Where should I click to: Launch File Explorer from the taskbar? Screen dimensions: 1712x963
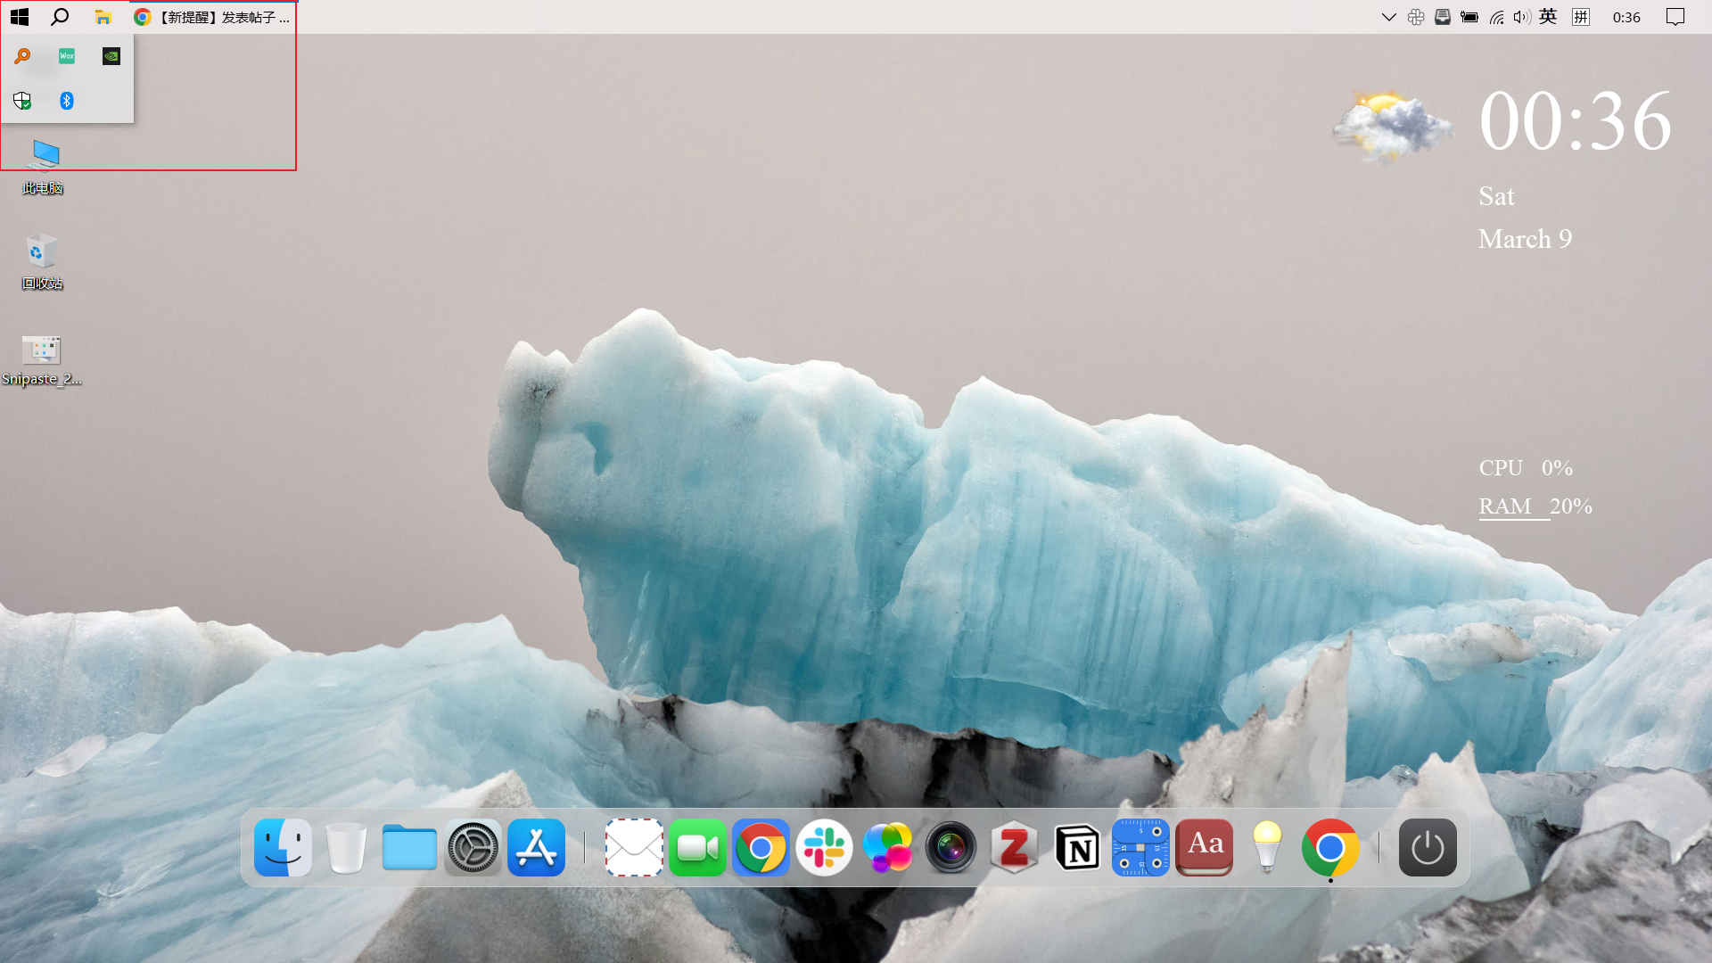103,17
